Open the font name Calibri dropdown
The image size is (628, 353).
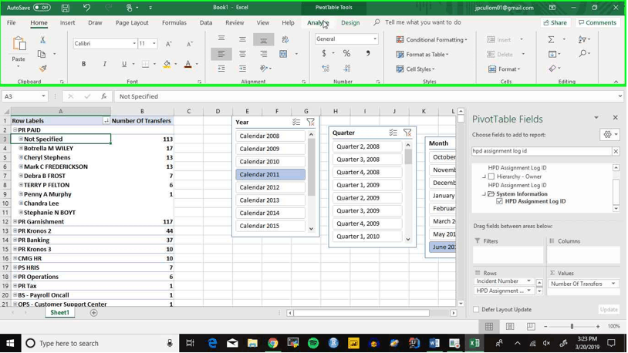134,44
